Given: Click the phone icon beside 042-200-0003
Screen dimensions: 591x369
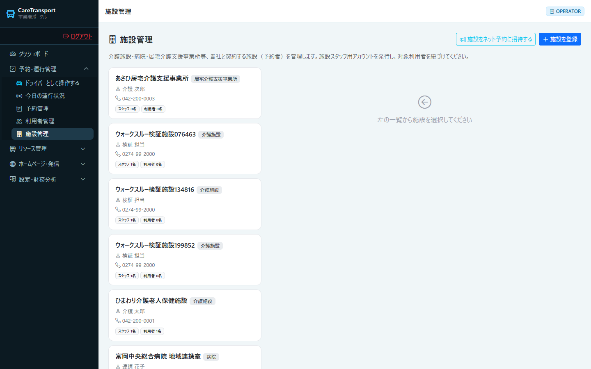Looking at the screenshot, I should pyautogui.click(x=118, y=98).
